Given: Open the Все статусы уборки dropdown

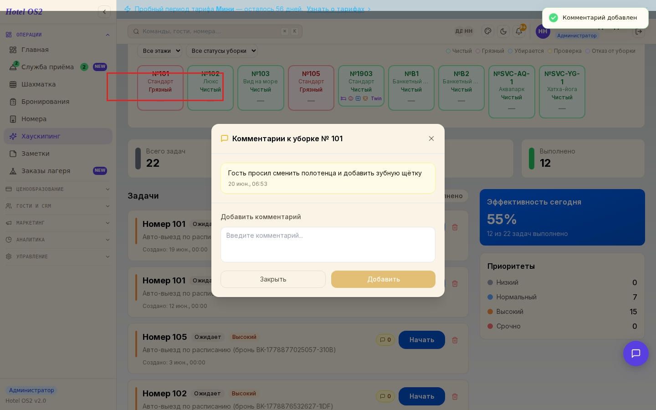Looking at the screenshot, I should pyautogui.click(x=222, y=51).
